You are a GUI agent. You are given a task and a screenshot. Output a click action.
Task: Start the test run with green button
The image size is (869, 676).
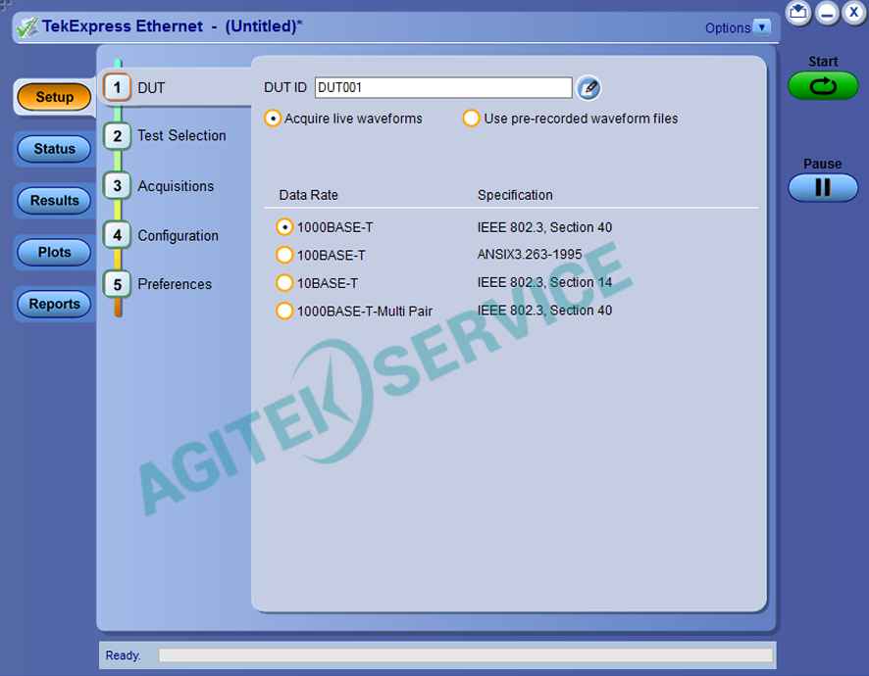(823, 86)
